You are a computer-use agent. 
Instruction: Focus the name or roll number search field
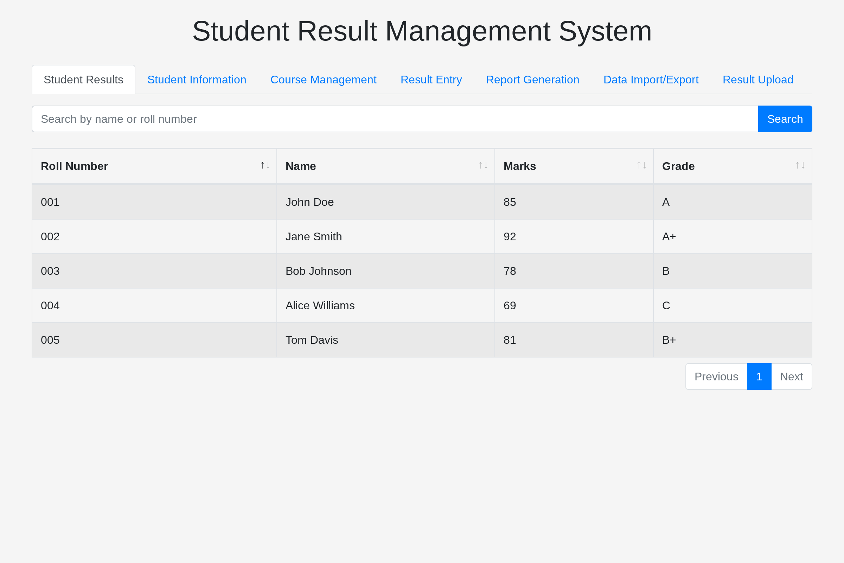point(395,119)
